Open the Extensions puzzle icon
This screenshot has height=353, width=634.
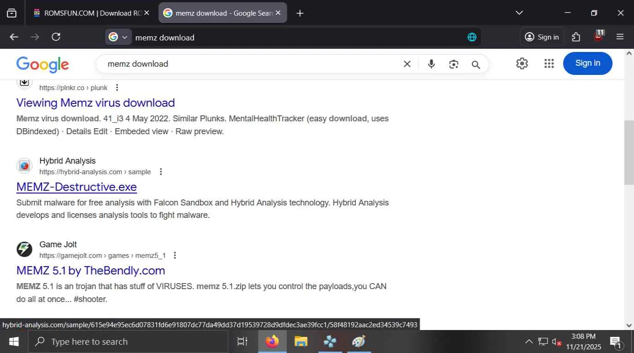[x=576, y=37]
